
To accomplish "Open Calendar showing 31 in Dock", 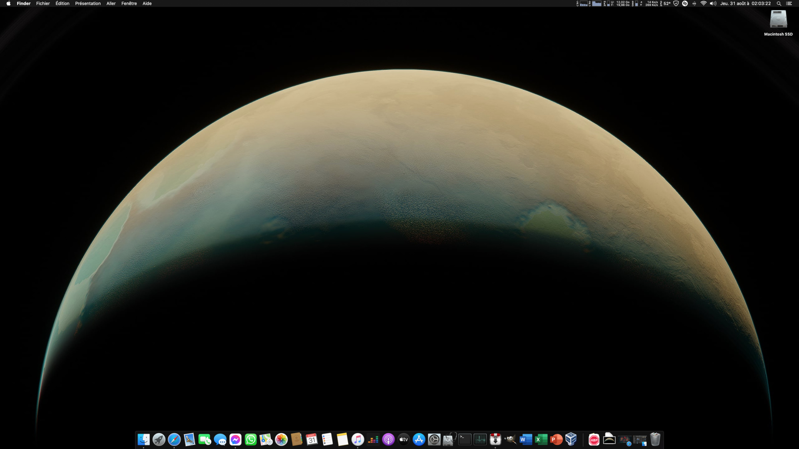I will point(312,439).
